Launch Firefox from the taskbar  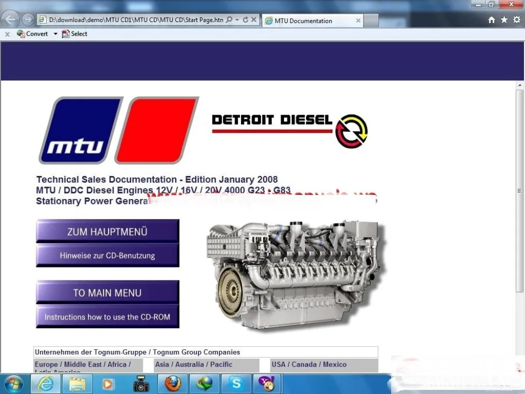coord(173,383)
